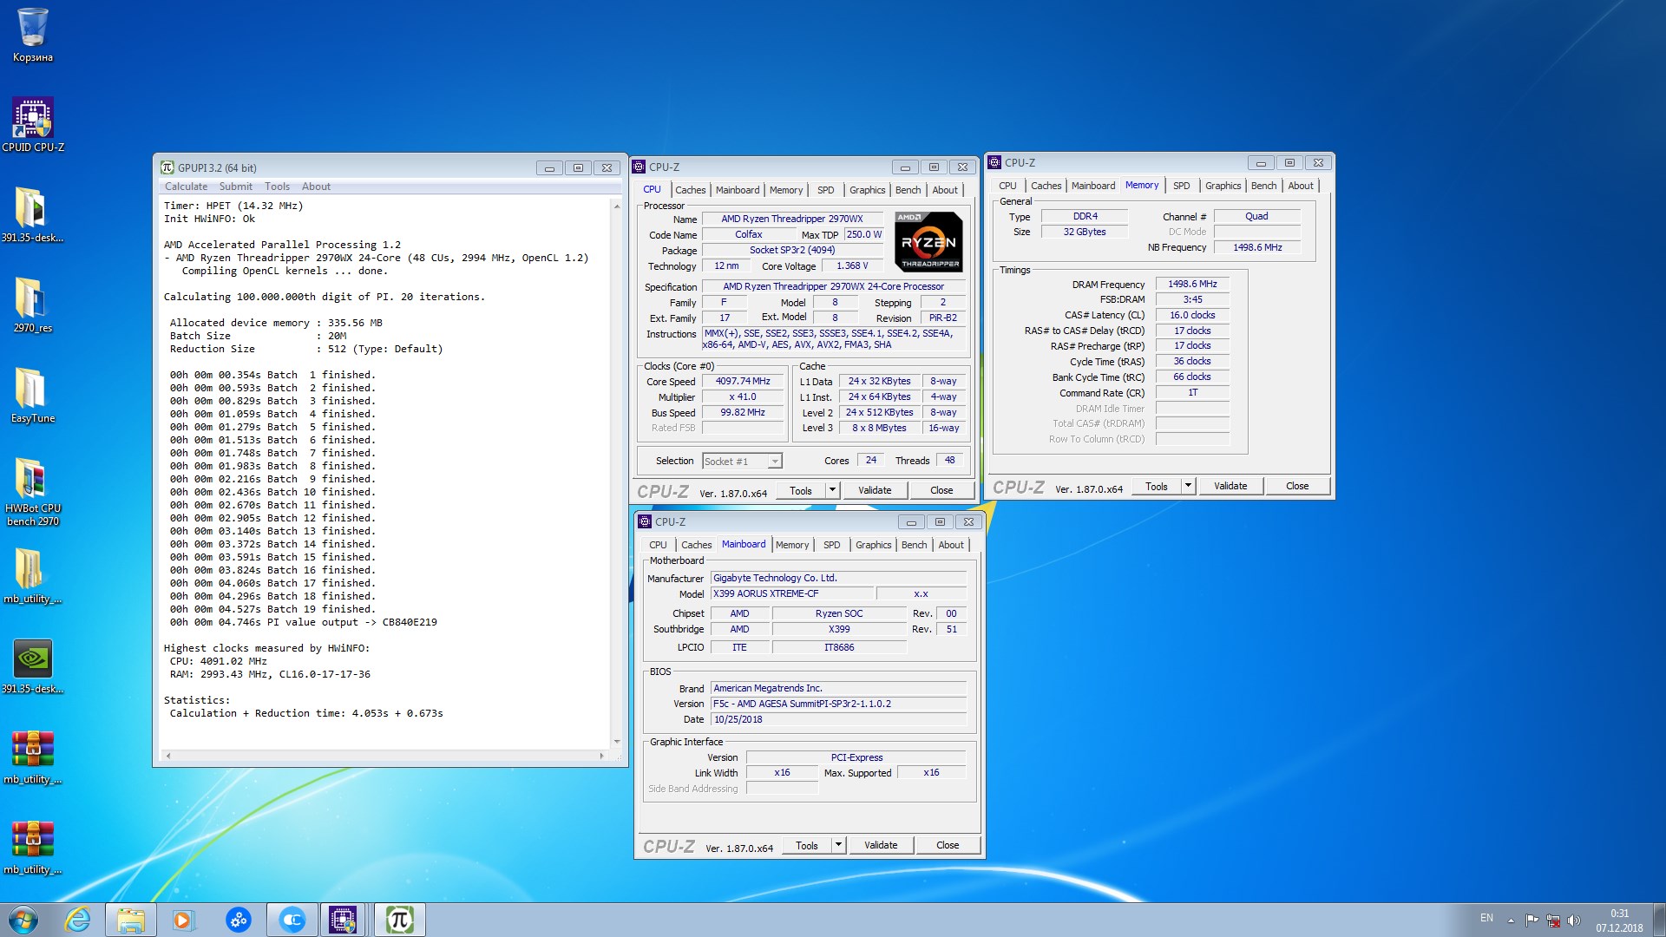Viewport: 1666px width, 937px height.
Task: Click the volume speaker tray icon
Action: coord(1574,920)
